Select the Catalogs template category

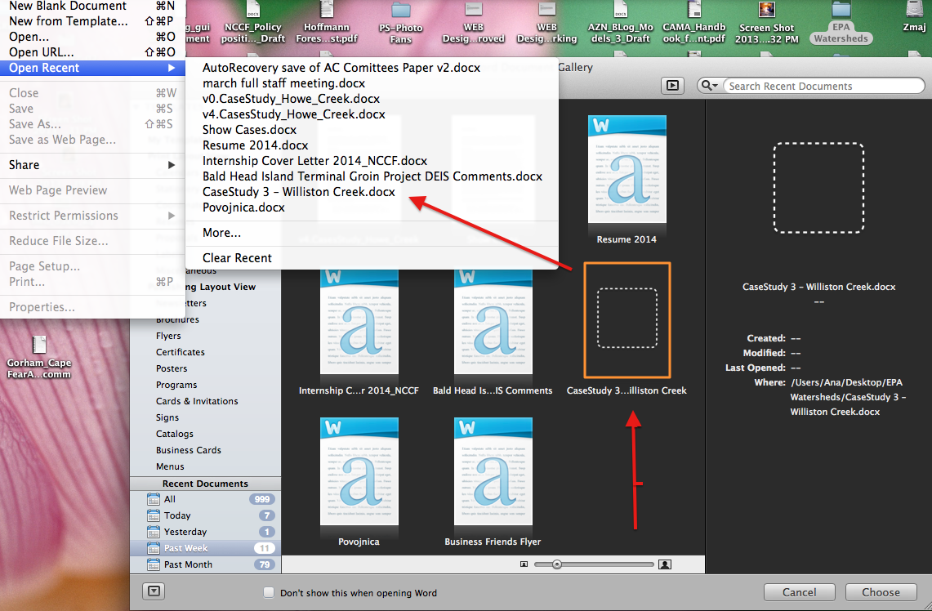[x=174, y=434]
